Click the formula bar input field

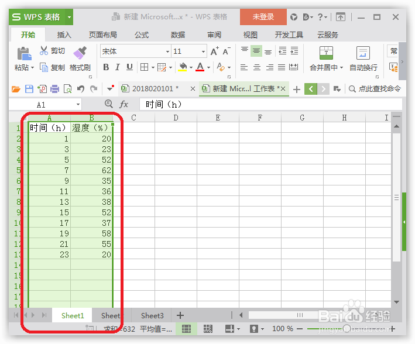pos(270,104)
